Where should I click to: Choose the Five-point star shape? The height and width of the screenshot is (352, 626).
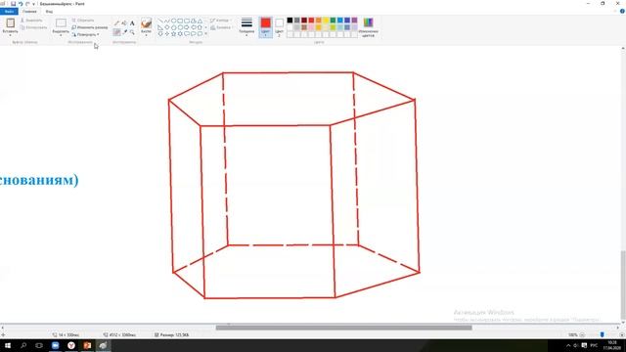click(x=174, y=34)
